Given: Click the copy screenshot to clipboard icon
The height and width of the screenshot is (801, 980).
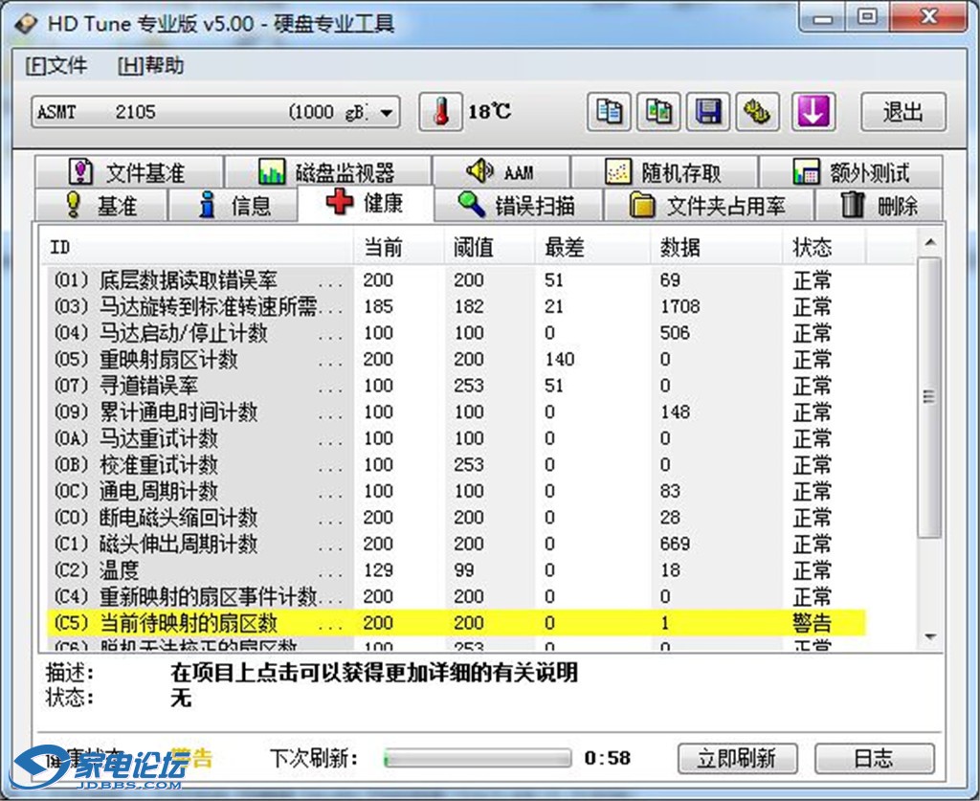Looking at the screenshot, I should [658, 112].
